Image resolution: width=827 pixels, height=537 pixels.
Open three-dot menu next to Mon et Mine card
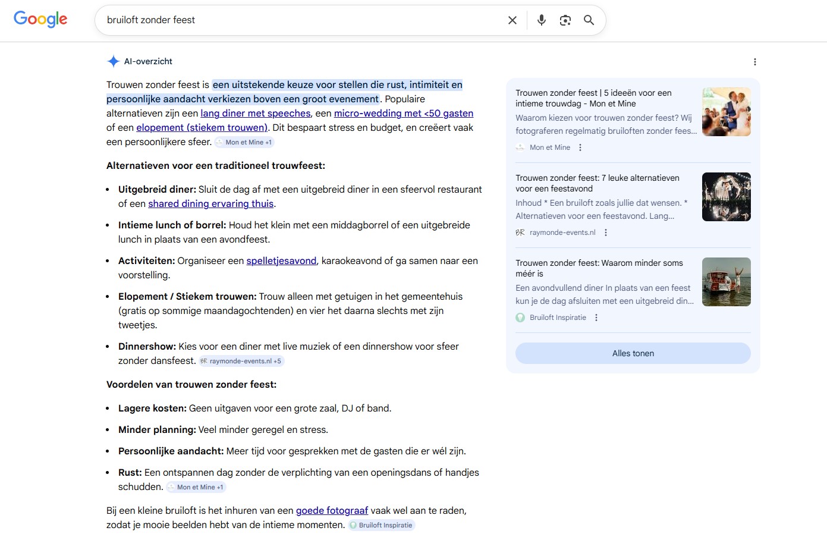580,147
